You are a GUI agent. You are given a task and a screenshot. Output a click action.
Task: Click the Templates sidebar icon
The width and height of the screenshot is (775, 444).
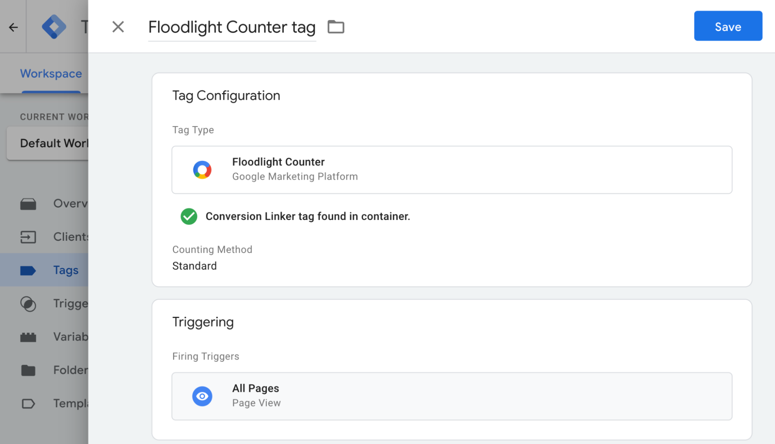(28, 403)
